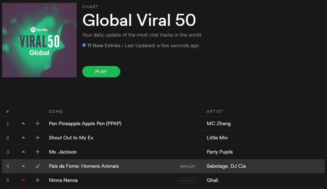Click EXPLICIT badge on País da Fome row
327x189 pixels.
pos(188,166)
